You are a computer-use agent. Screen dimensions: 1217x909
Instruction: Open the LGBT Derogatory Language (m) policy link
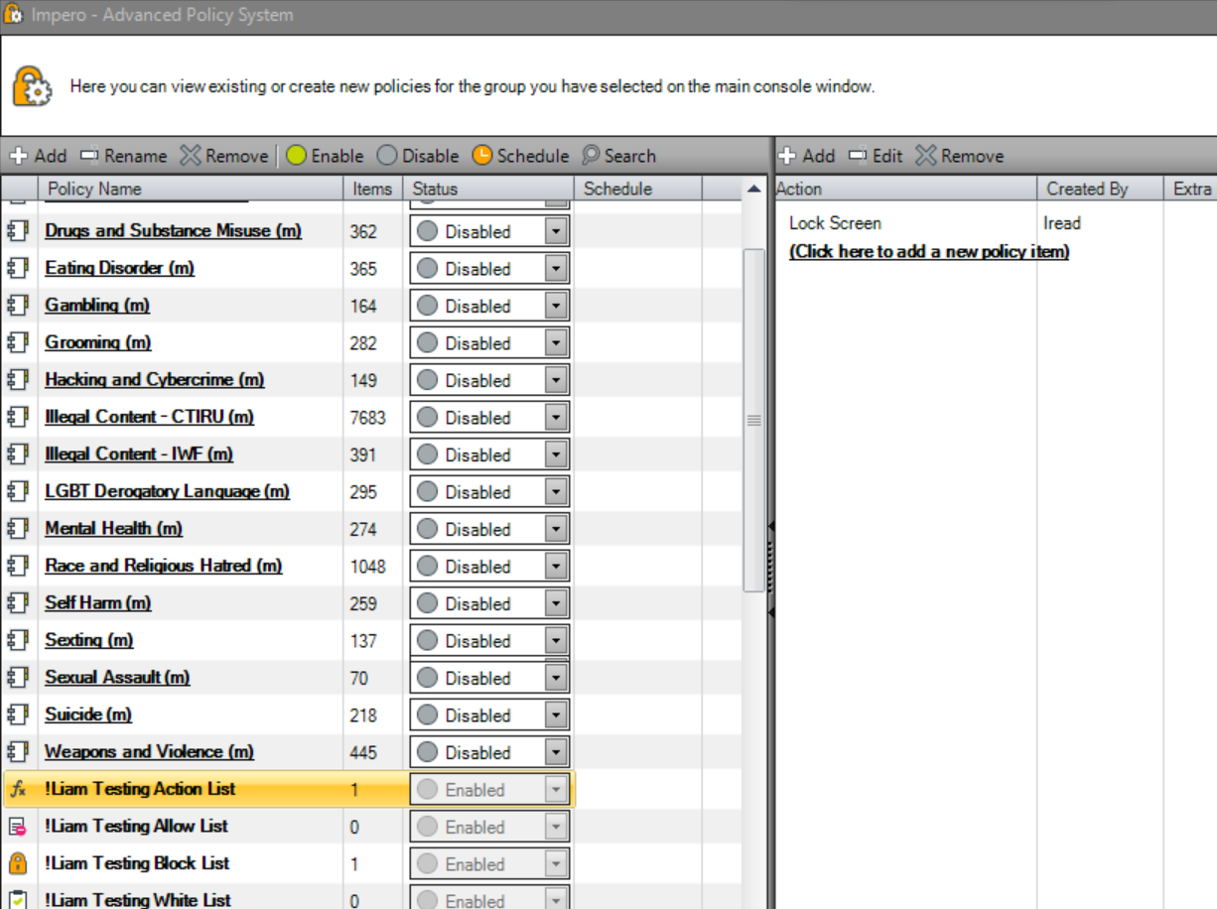coord(167,491)
